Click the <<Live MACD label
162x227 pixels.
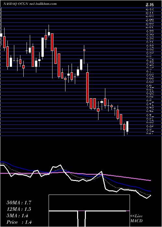(136, 219)
